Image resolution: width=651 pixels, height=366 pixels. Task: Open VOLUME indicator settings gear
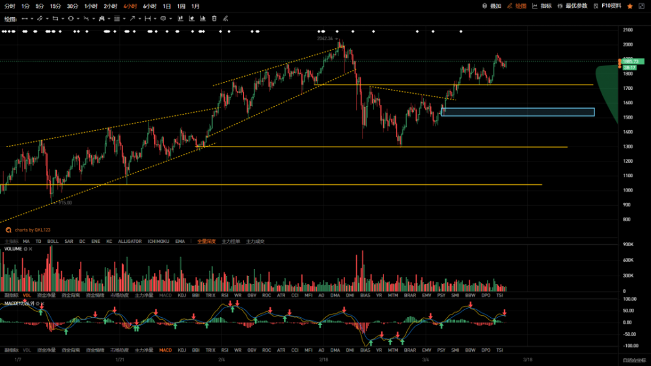(x=25, y=249)
